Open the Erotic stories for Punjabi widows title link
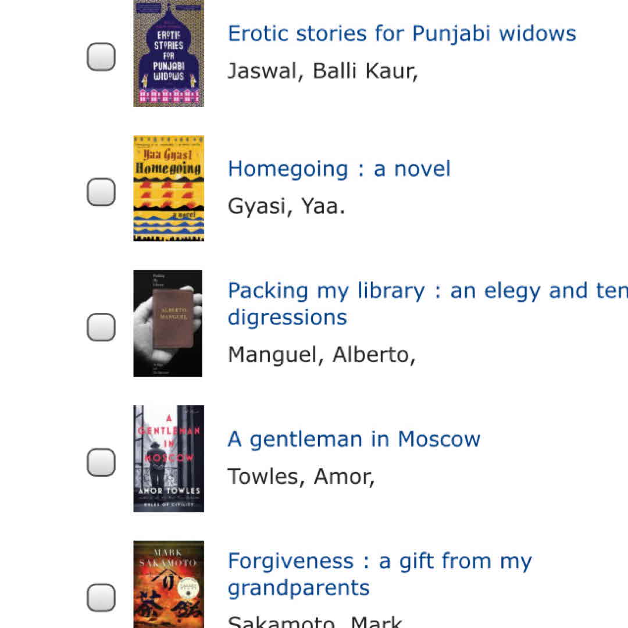 402,34
